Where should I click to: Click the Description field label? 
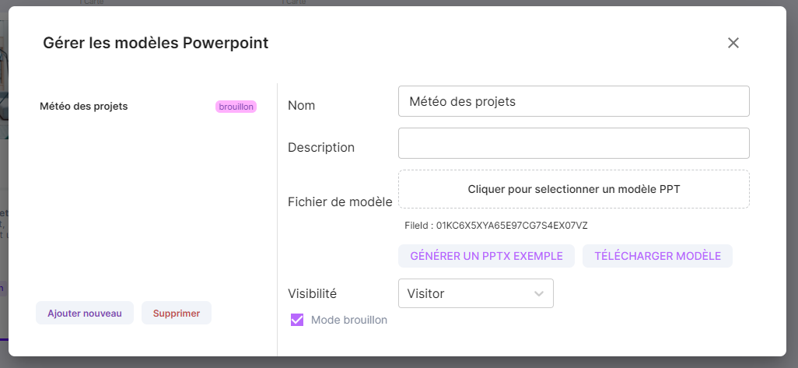pyautogui.click(x=321, y=147)
